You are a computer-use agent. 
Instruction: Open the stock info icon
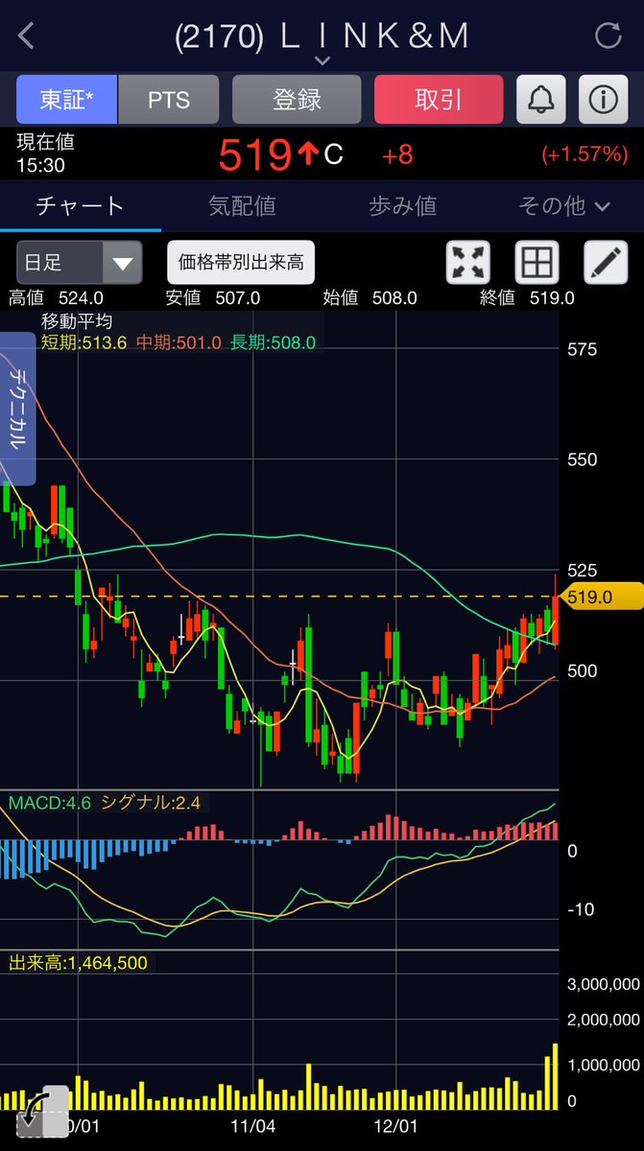click(x=603, y=100)
